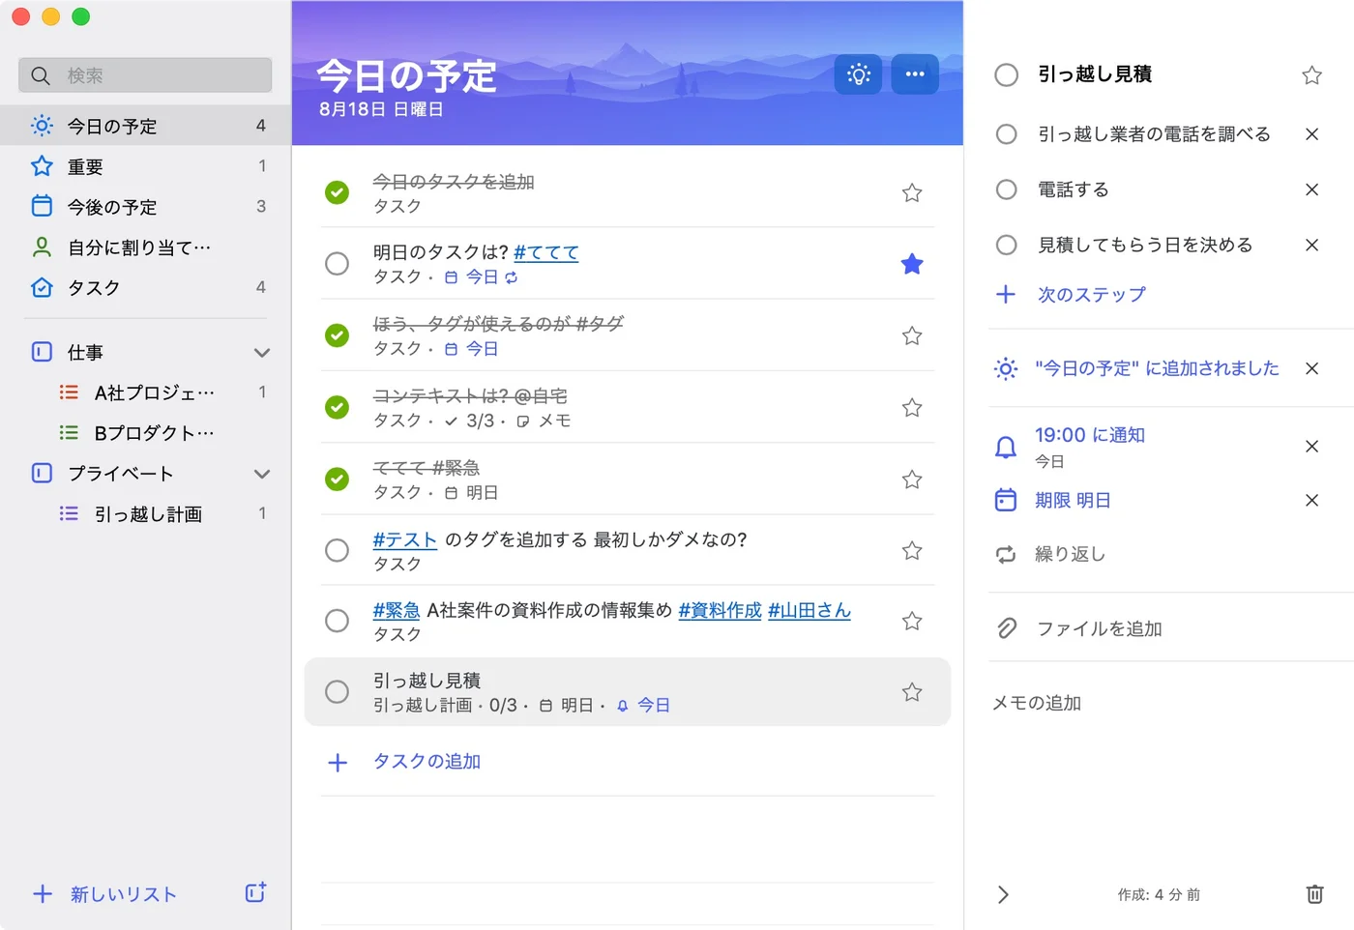Open the 今後の予定 list
This screenshot has width=1354, height=930.
coord(145,207)
